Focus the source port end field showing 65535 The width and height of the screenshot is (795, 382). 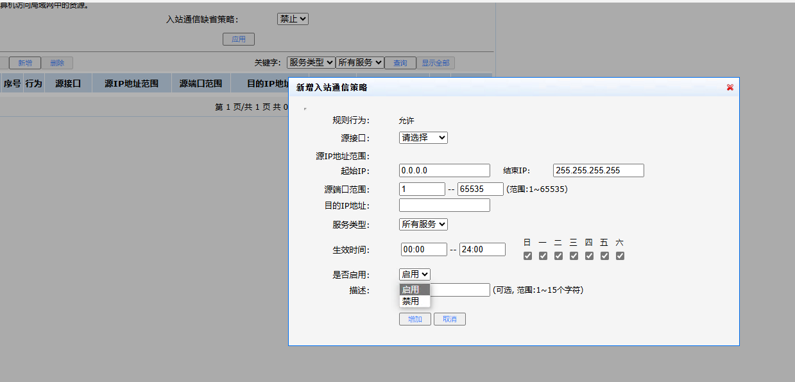pyautogui.click(x=481, y=189)
